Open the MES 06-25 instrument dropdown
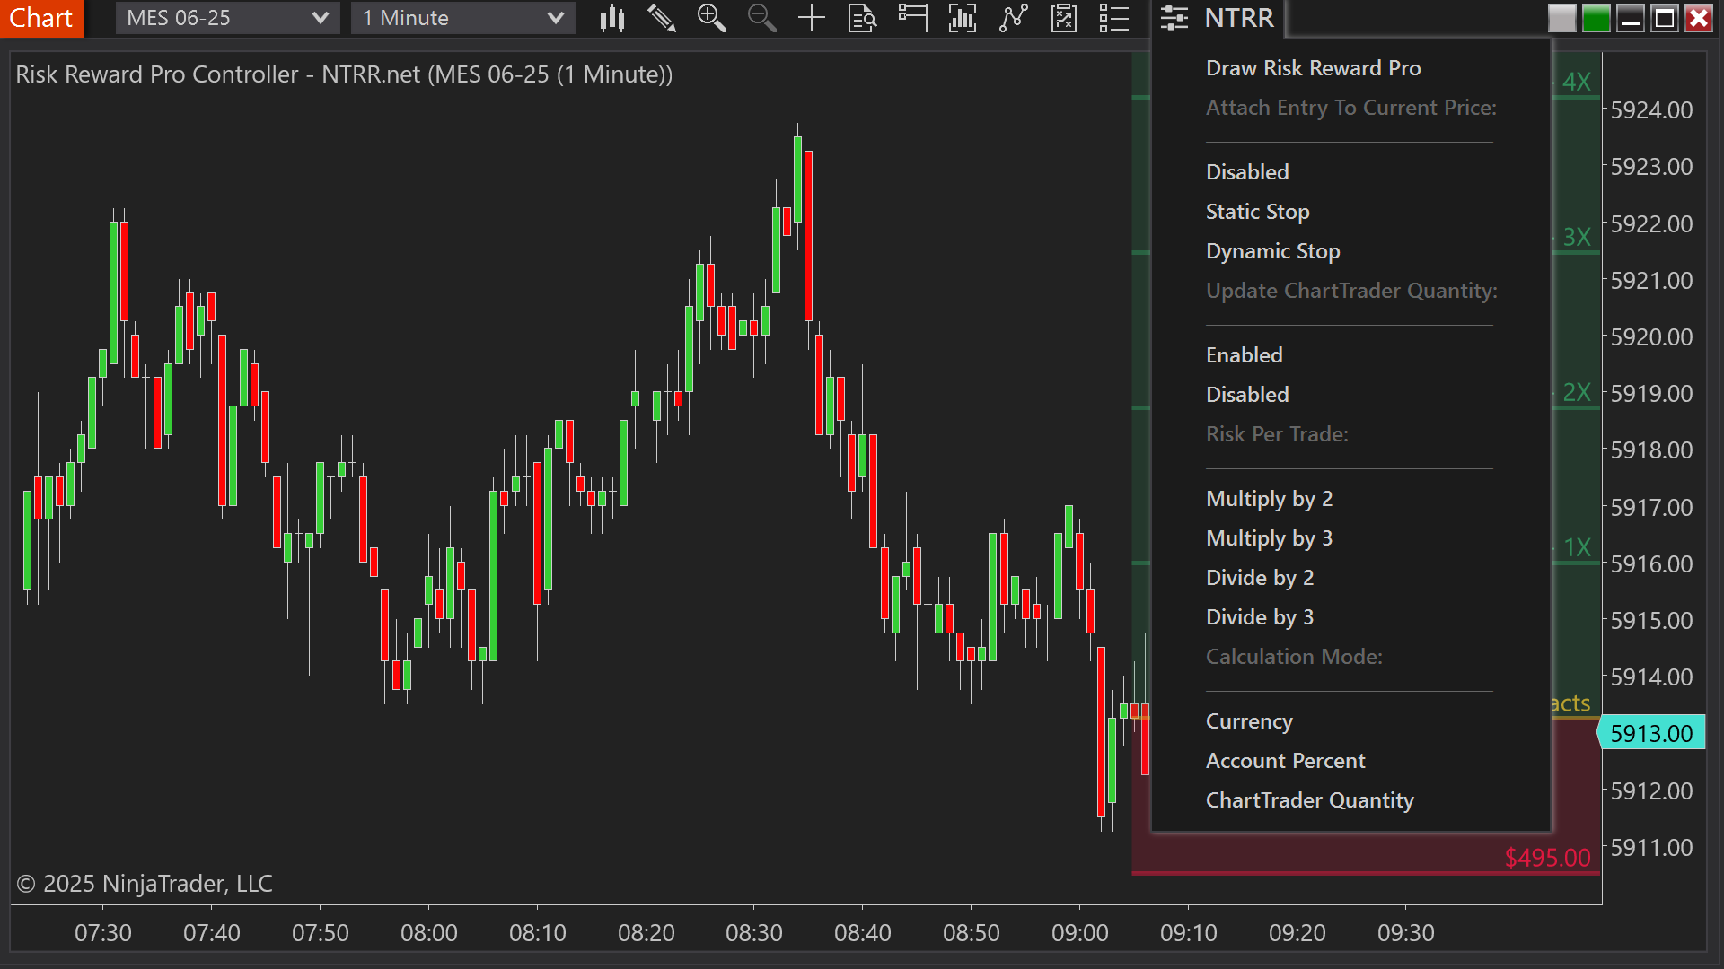1724x969 pixels. click(x=227, y=17)
